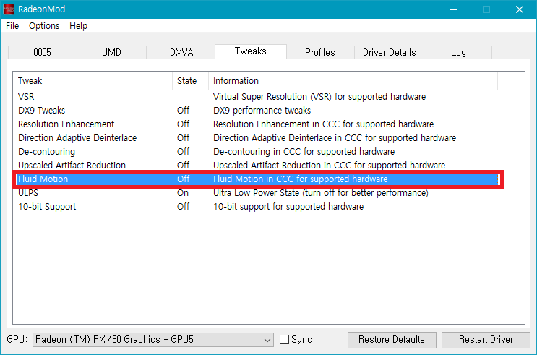
Task: Click the Restart Driver button
Action: [x=486, y=339]
